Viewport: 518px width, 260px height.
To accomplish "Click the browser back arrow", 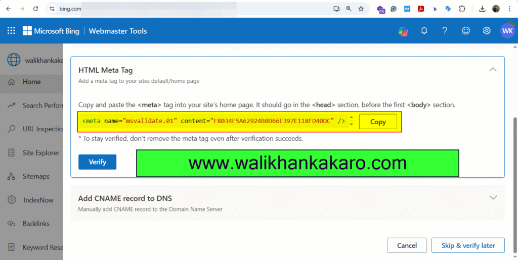I will click(8, 9).
